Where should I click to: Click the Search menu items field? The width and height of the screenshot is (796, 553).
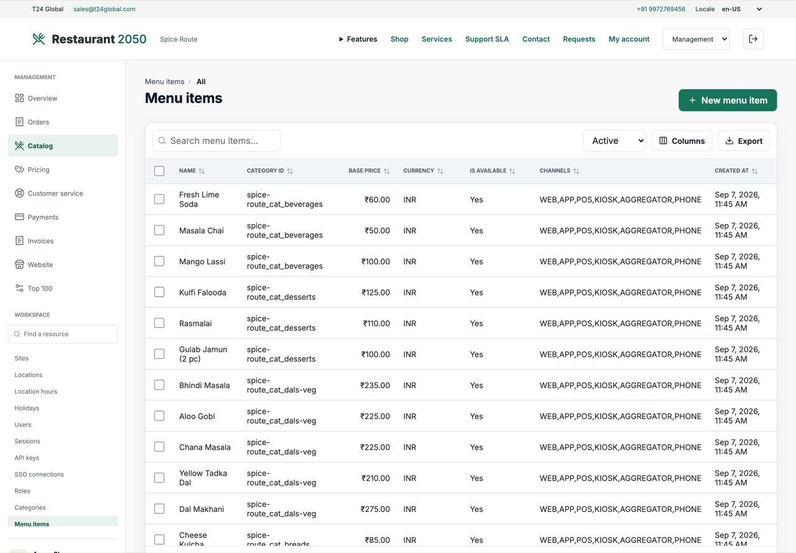coord(216,141)
